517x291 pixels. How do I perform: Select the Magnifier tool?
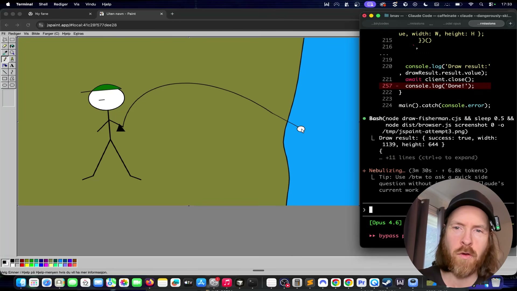pyautogui.click(x=12, y=53)
